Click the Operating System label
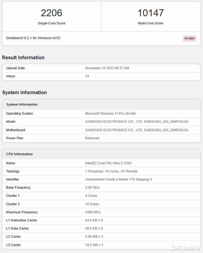The height and width of the screenshot is (253, 203). click(20, 113)
